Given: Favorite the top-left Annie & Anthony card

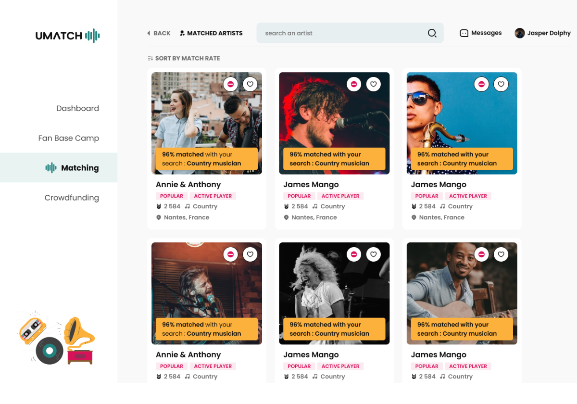Looking at the screenshot, I should [250, 84].
